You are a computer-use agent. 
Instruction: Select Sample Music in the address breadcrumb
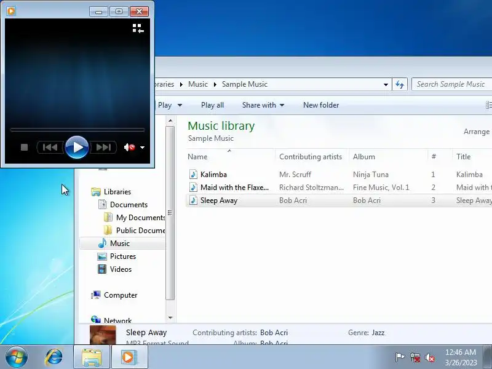tap(245, 84)
